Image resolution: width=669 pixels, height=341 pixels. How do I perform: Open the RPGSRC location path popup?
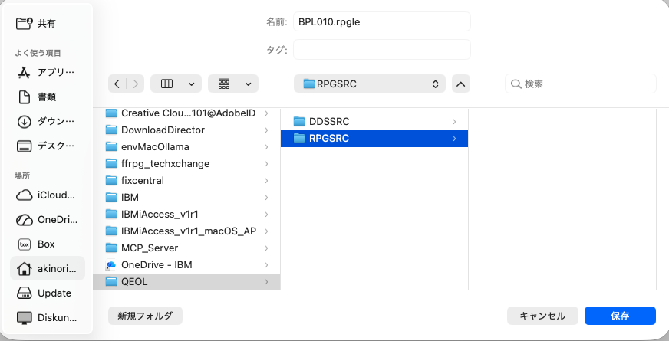pos(370,84)
